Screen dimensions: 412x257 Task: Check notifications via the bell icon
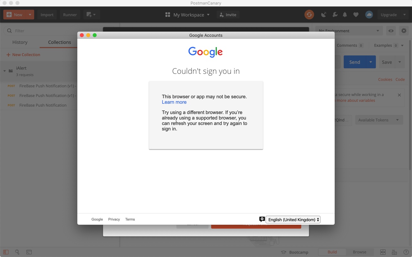coord(345,14)
